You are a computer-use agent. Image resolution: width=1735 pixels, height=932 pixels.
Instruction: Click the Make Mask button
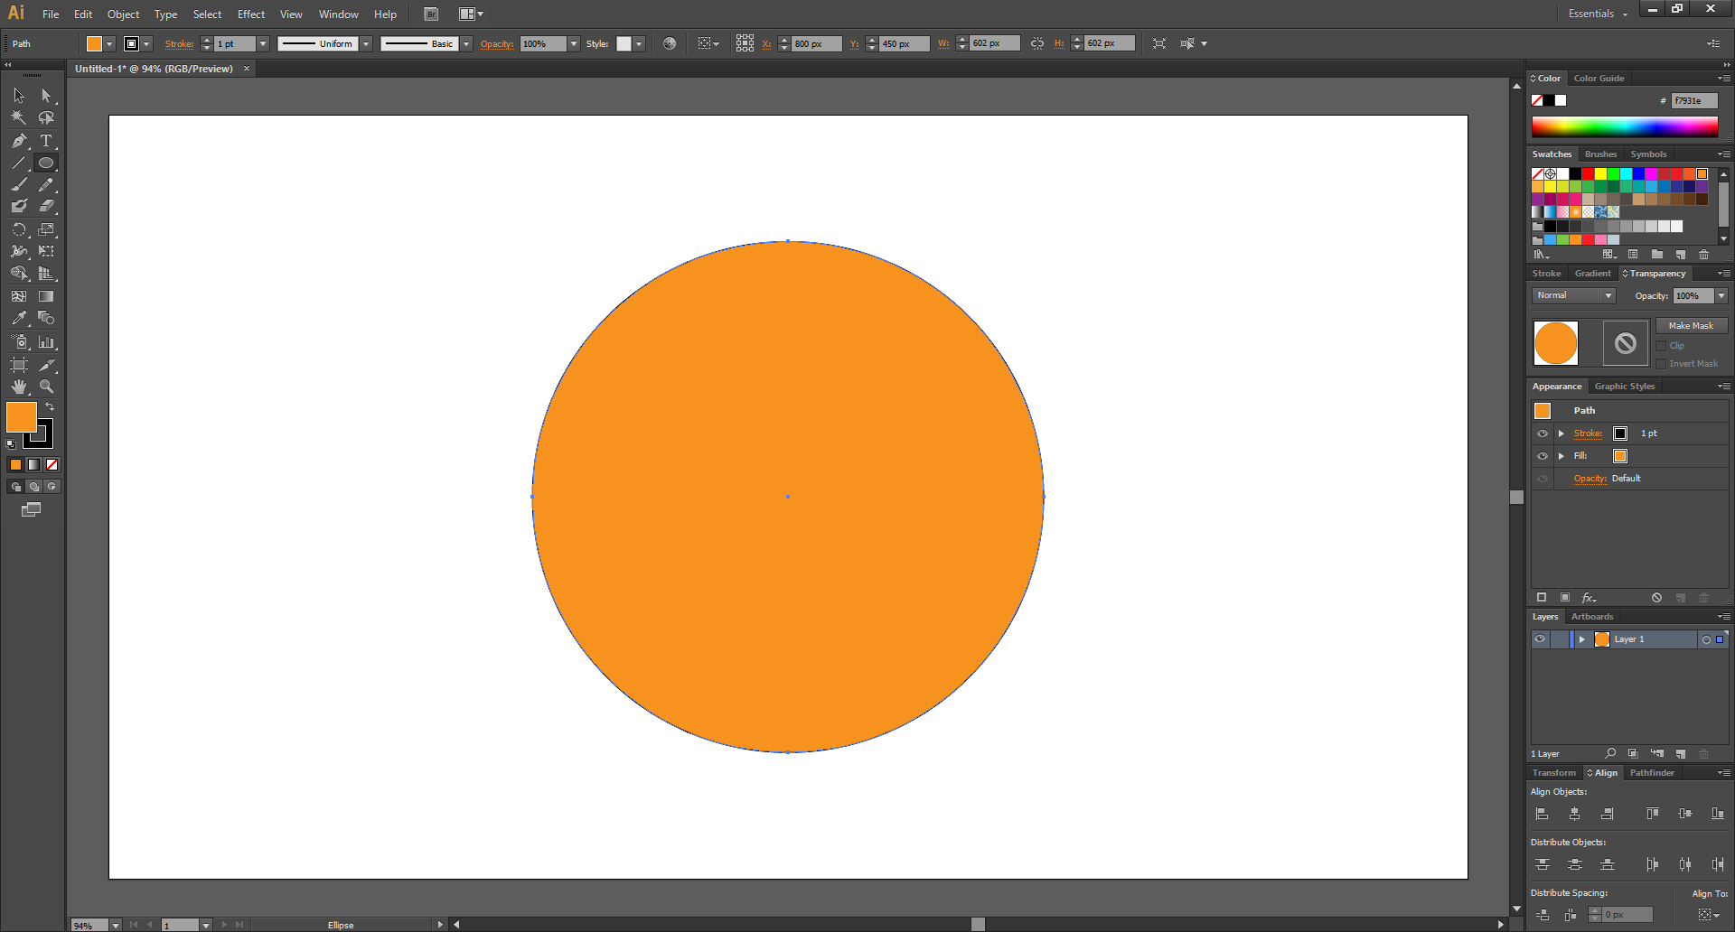1691,326
